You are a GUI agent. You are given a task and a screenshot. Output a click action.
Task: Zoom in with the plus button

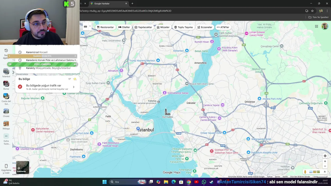click(325, 161)
